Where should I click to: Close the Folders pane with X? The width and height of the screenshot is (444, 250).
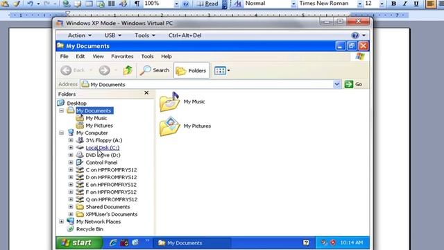[146, 92]
